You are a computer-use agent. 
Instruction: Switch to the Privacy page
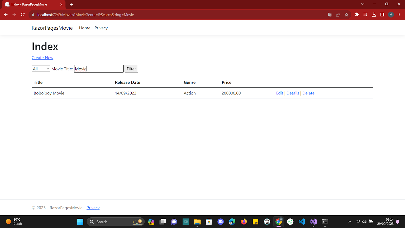[101, 28]
